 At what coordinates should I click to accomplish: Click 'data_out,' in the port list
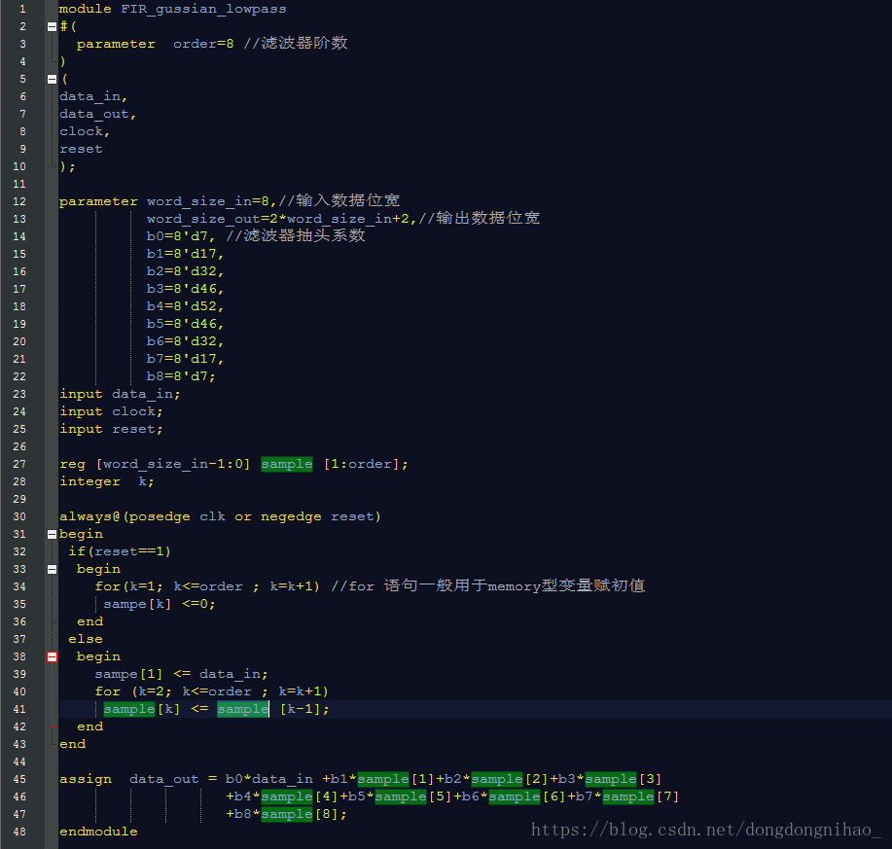coord(98,115)
